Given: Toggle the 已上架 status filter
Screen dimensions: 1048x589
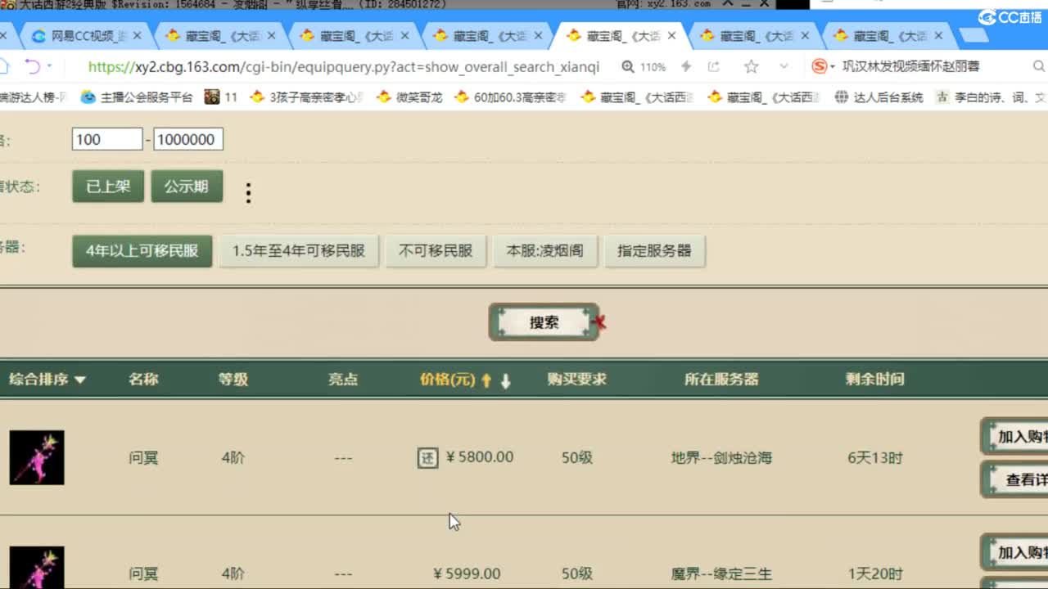Looking at the screenshot, I should (108, 187).
